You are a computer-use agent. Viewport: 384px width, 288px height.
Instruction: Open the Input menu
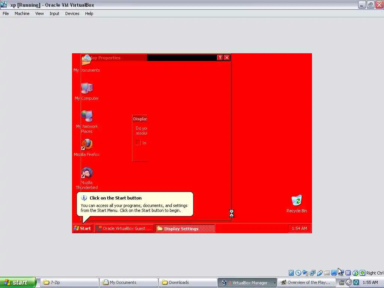coord(54,13)
